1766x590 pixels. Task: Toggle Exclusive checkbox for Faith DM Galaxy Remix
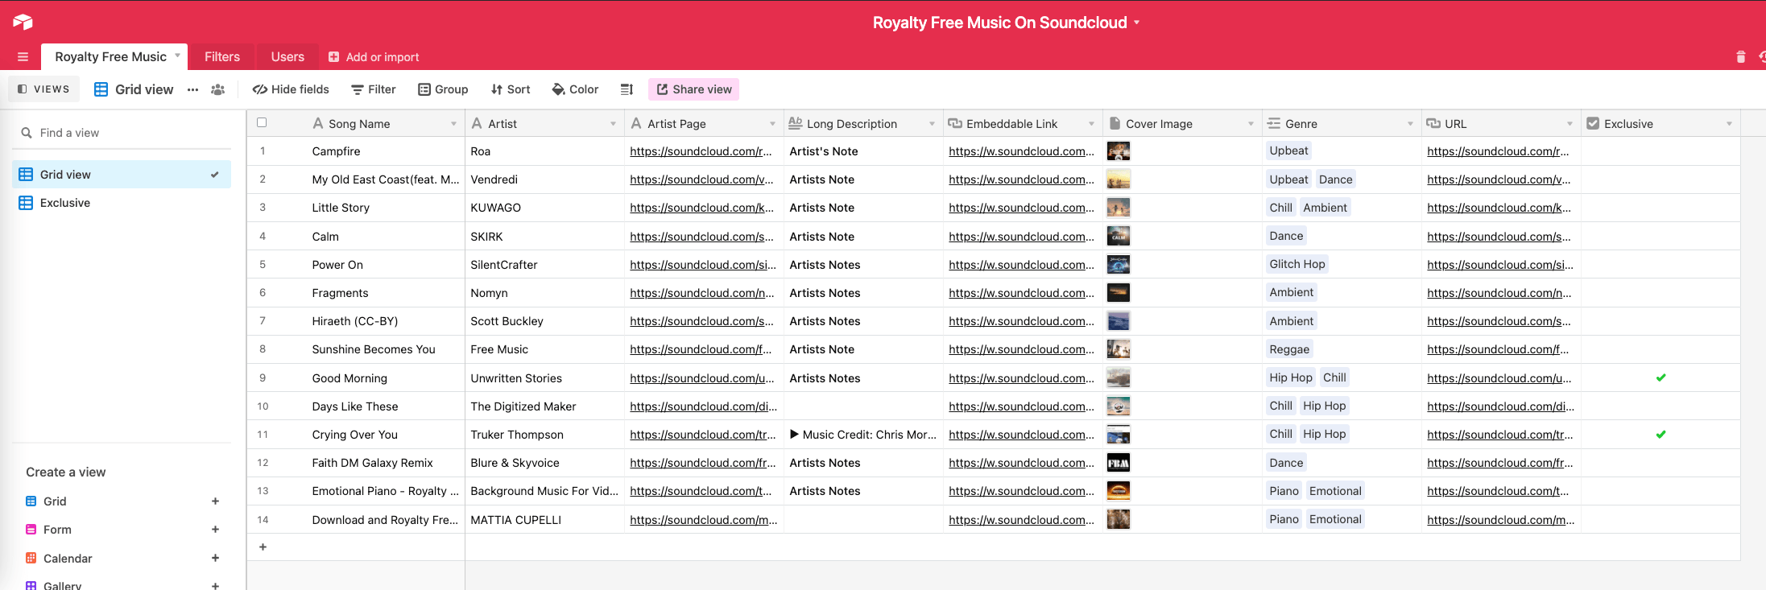[x=1661, y=463]
